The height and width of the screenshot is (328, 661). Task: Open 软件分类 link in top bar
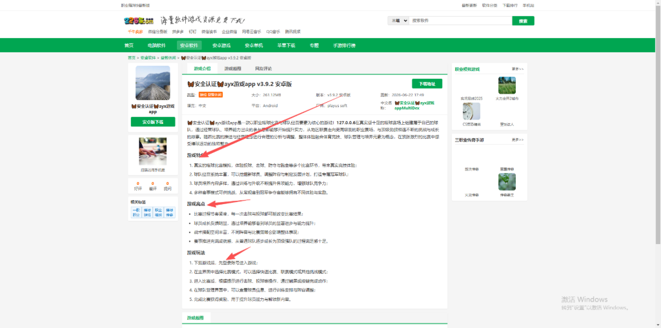coord(489,5)
